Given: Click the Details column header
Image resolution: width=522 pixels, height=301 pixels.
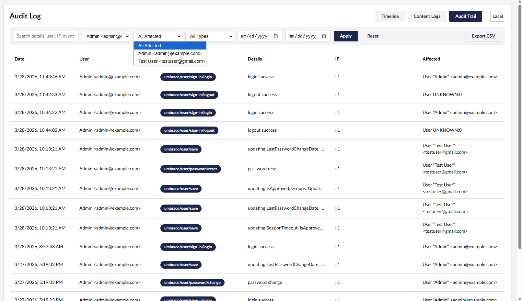Looking at the screenshot, I should tap(255, 59).
